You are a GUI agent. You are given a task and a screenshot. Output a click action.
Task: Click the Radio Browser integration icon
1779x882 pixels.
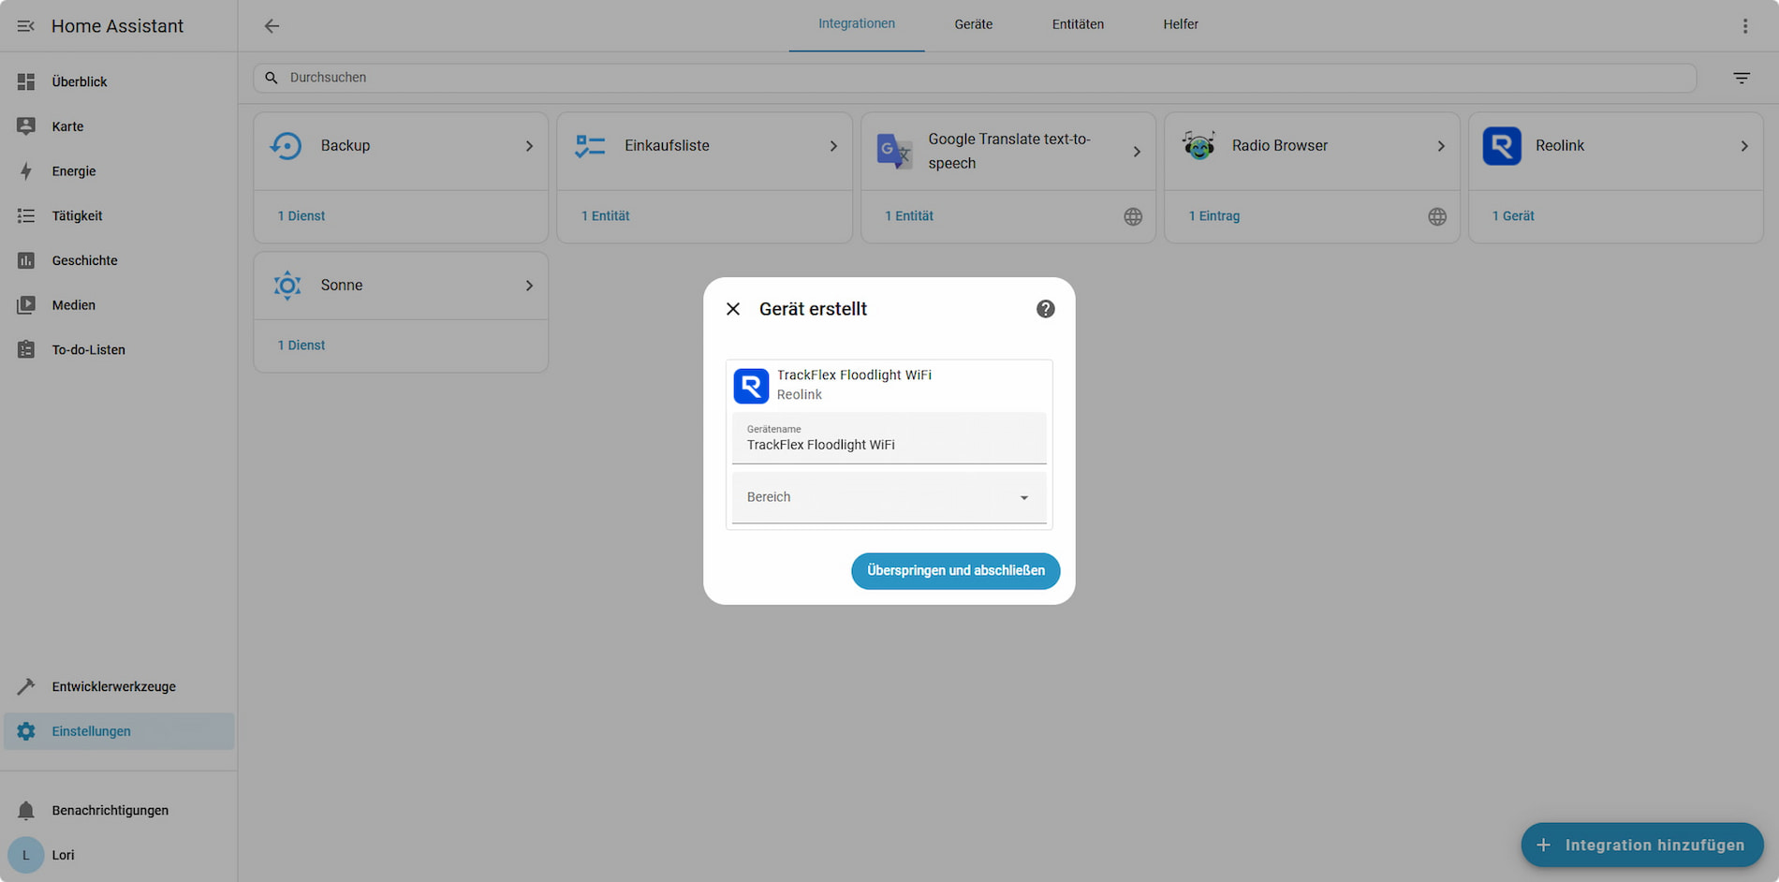click(x=1198, y=146)
